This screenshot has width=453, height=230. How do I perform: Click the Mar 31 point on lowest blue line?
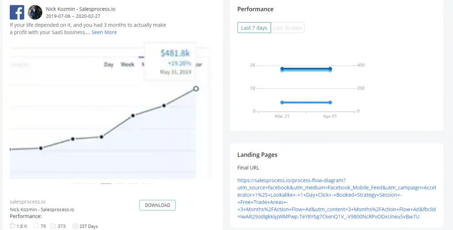(282, 102)
